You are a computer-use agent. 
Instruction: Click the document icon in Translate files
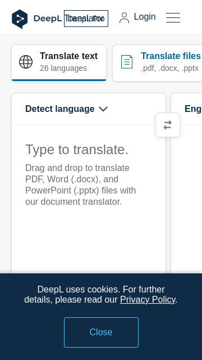coord(127,62)
